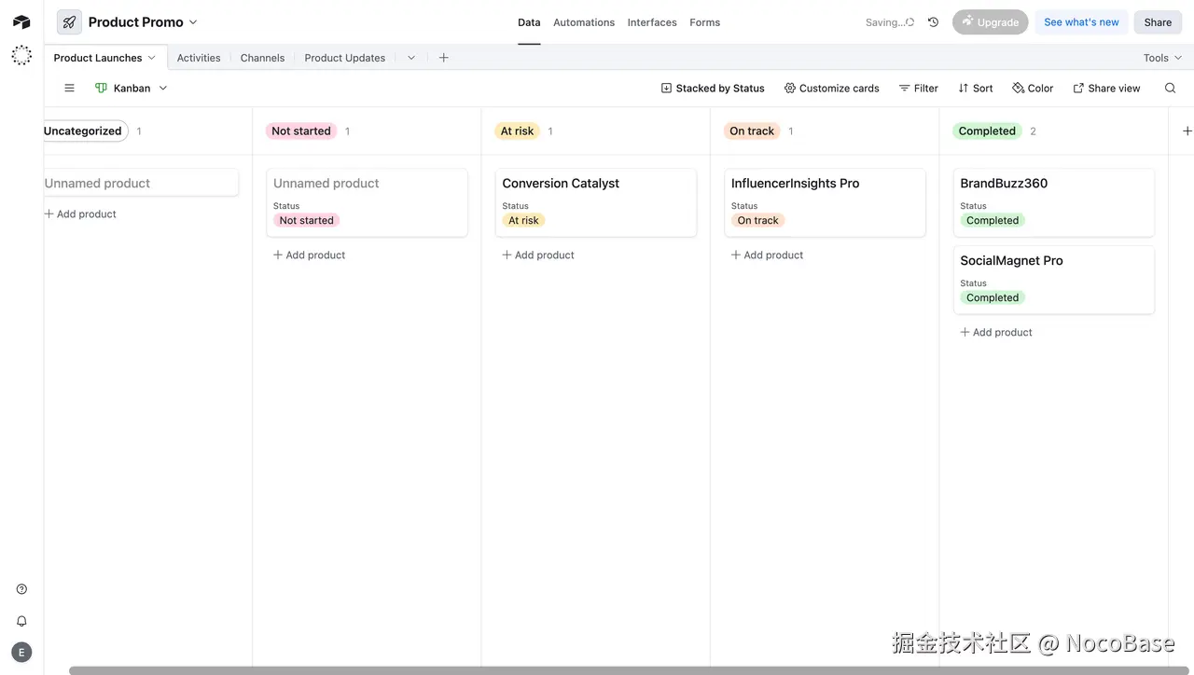This screenshot has width=1194, height=675.
Task: Open the Tools dropdown
Action: 1161,57
